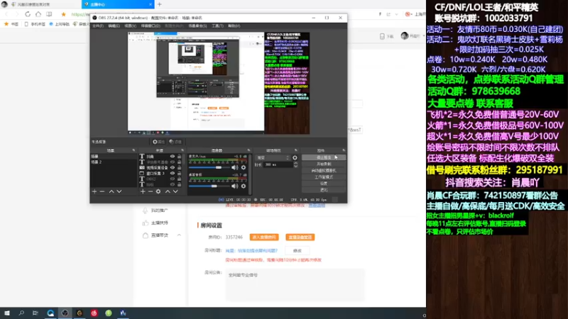Screen dimensions: 568x319
Task: Pop out the Scene Transitions dock icon
Action: coord(296,150)
